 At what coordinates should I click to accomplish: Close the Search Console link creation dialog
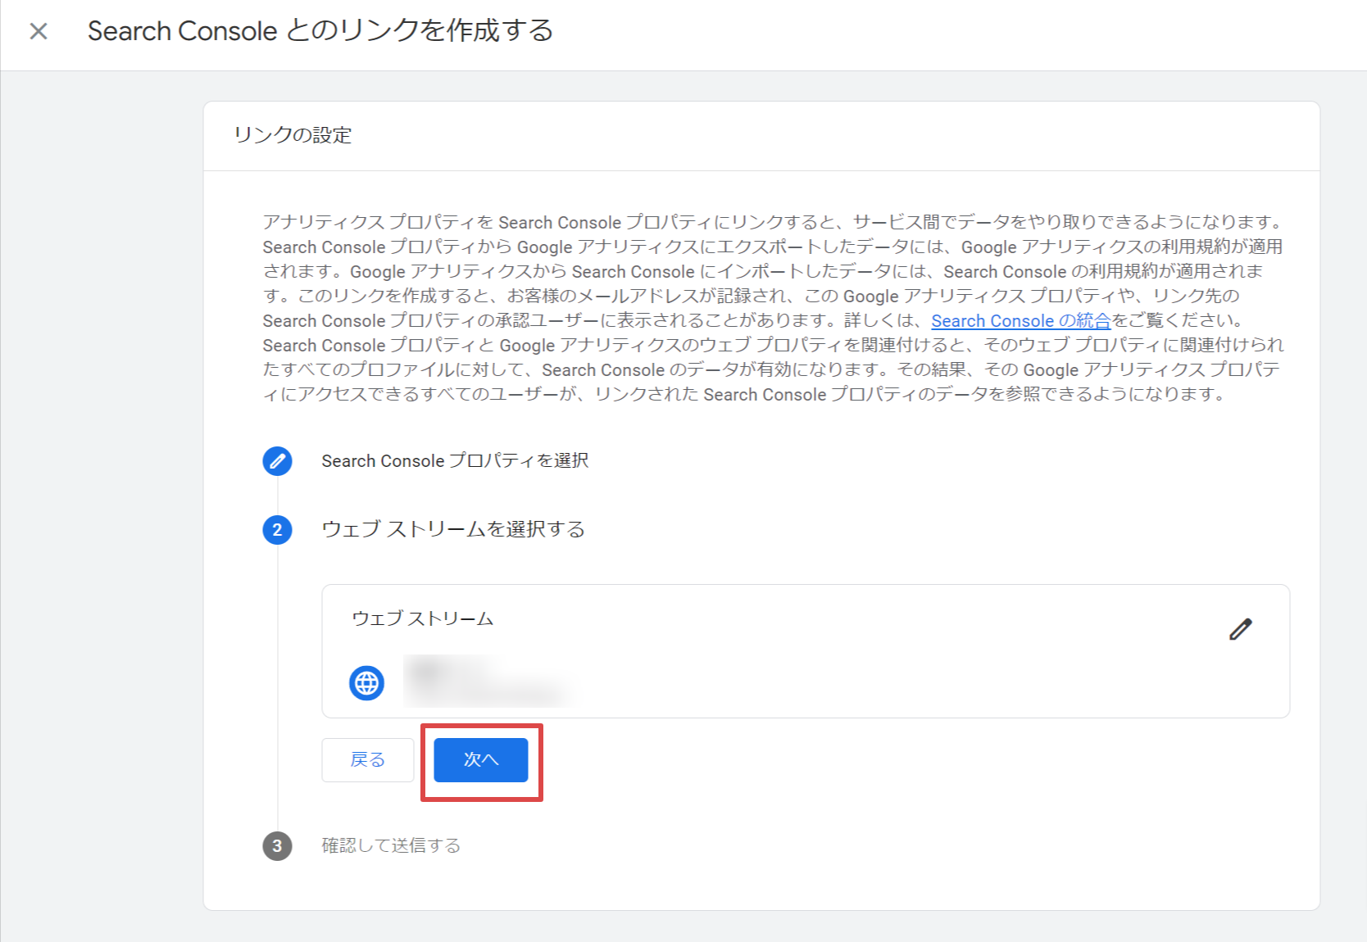39,31
